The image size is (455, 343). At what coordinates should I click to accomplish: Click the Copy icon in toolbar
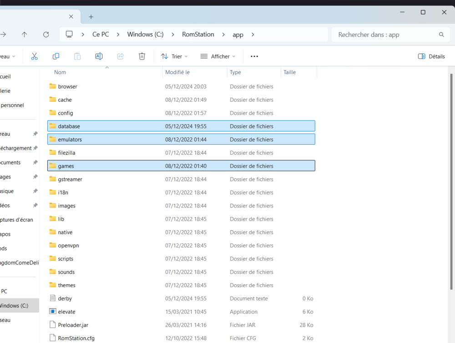point(56,56)
